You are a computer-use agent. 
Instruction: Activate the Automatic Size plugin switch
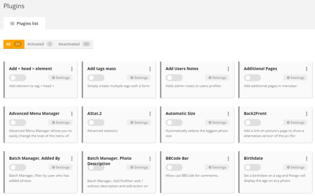pos(174,123)
